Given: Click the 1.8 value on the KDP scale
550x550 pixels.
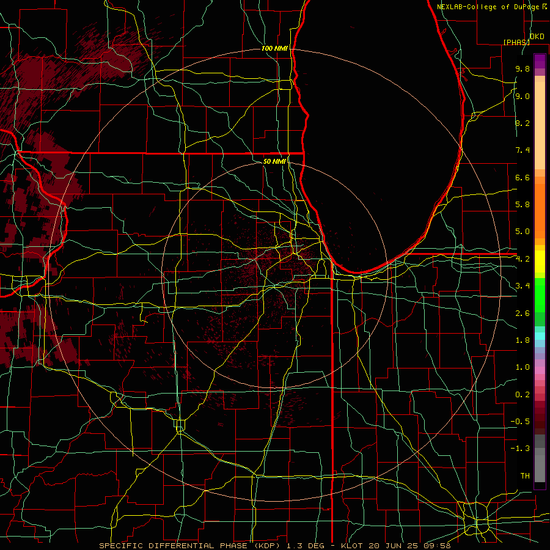Looking at the screenshot, I should [522, 340].
